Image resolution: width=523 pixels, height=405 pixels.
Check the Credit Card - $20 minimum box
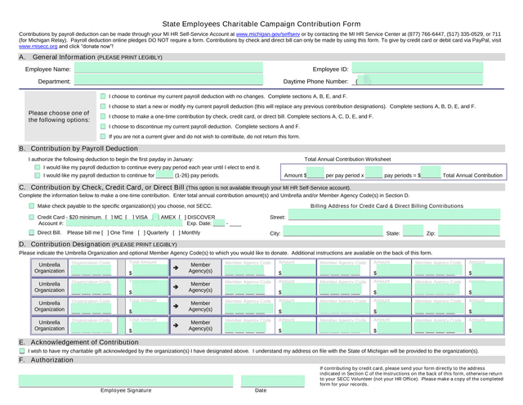point(32,217)
